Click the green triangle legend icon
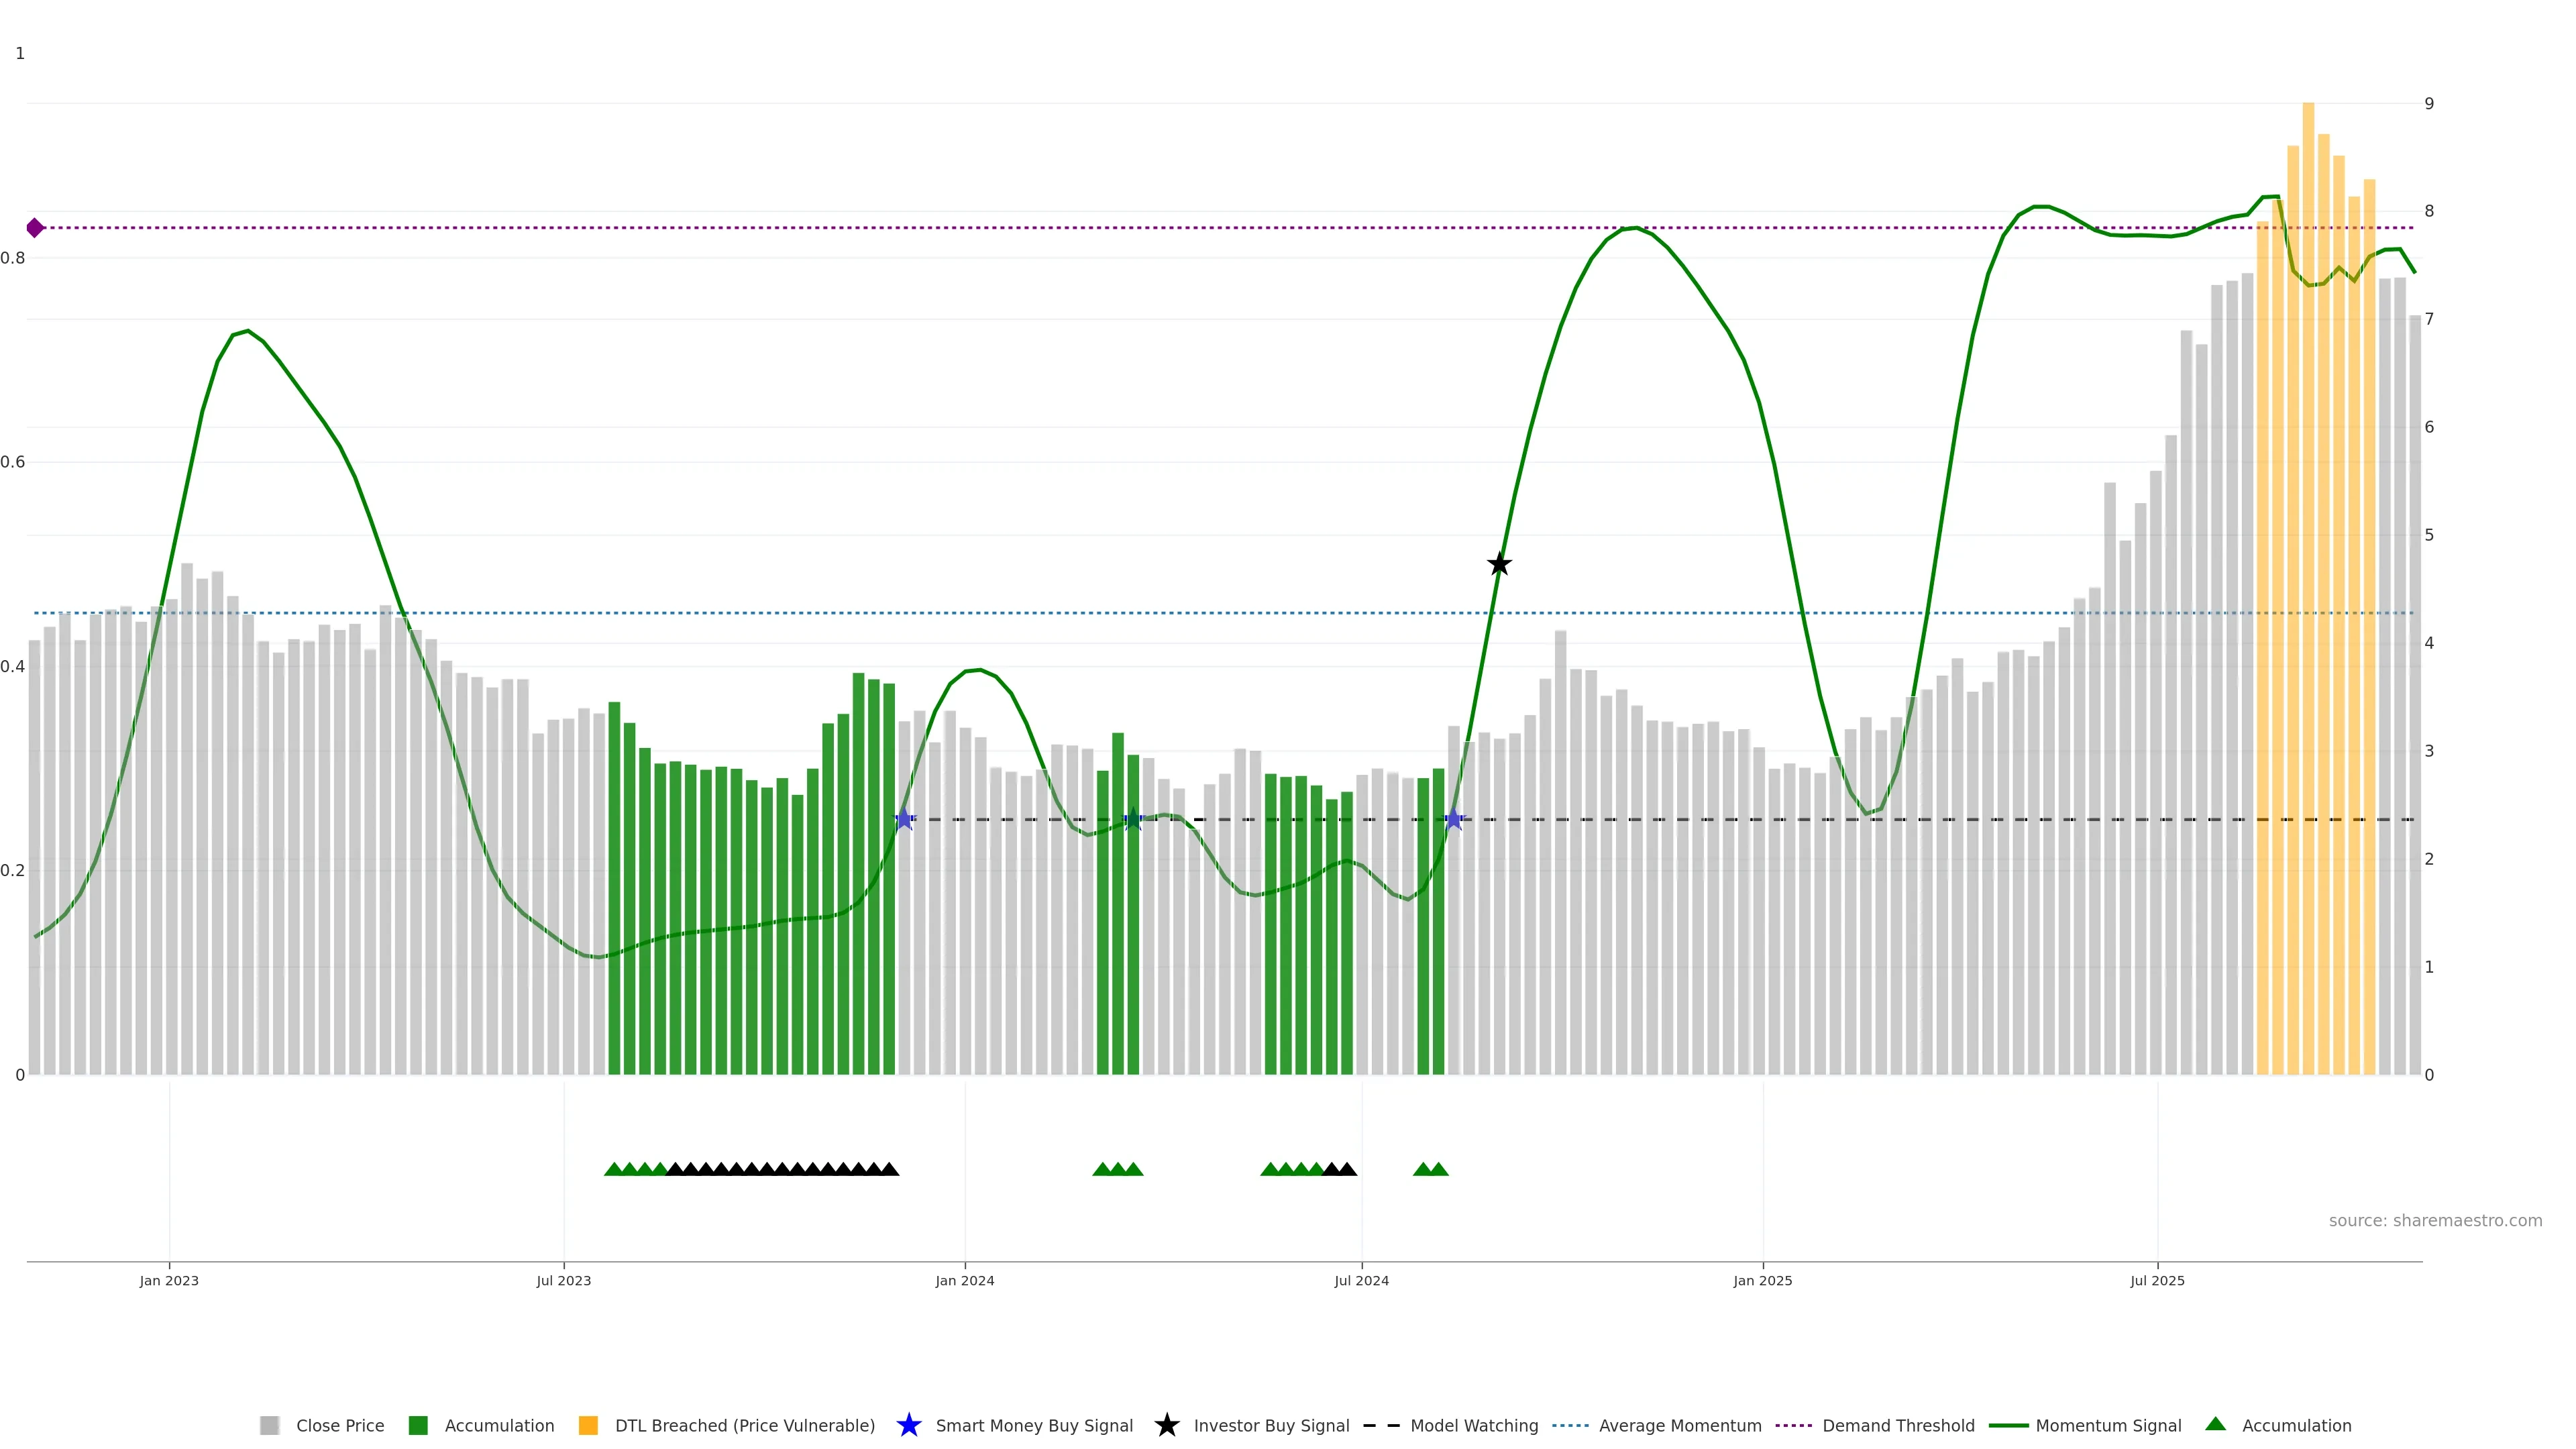This screenshot has width=2576, height=1449. [2215, 1424]
